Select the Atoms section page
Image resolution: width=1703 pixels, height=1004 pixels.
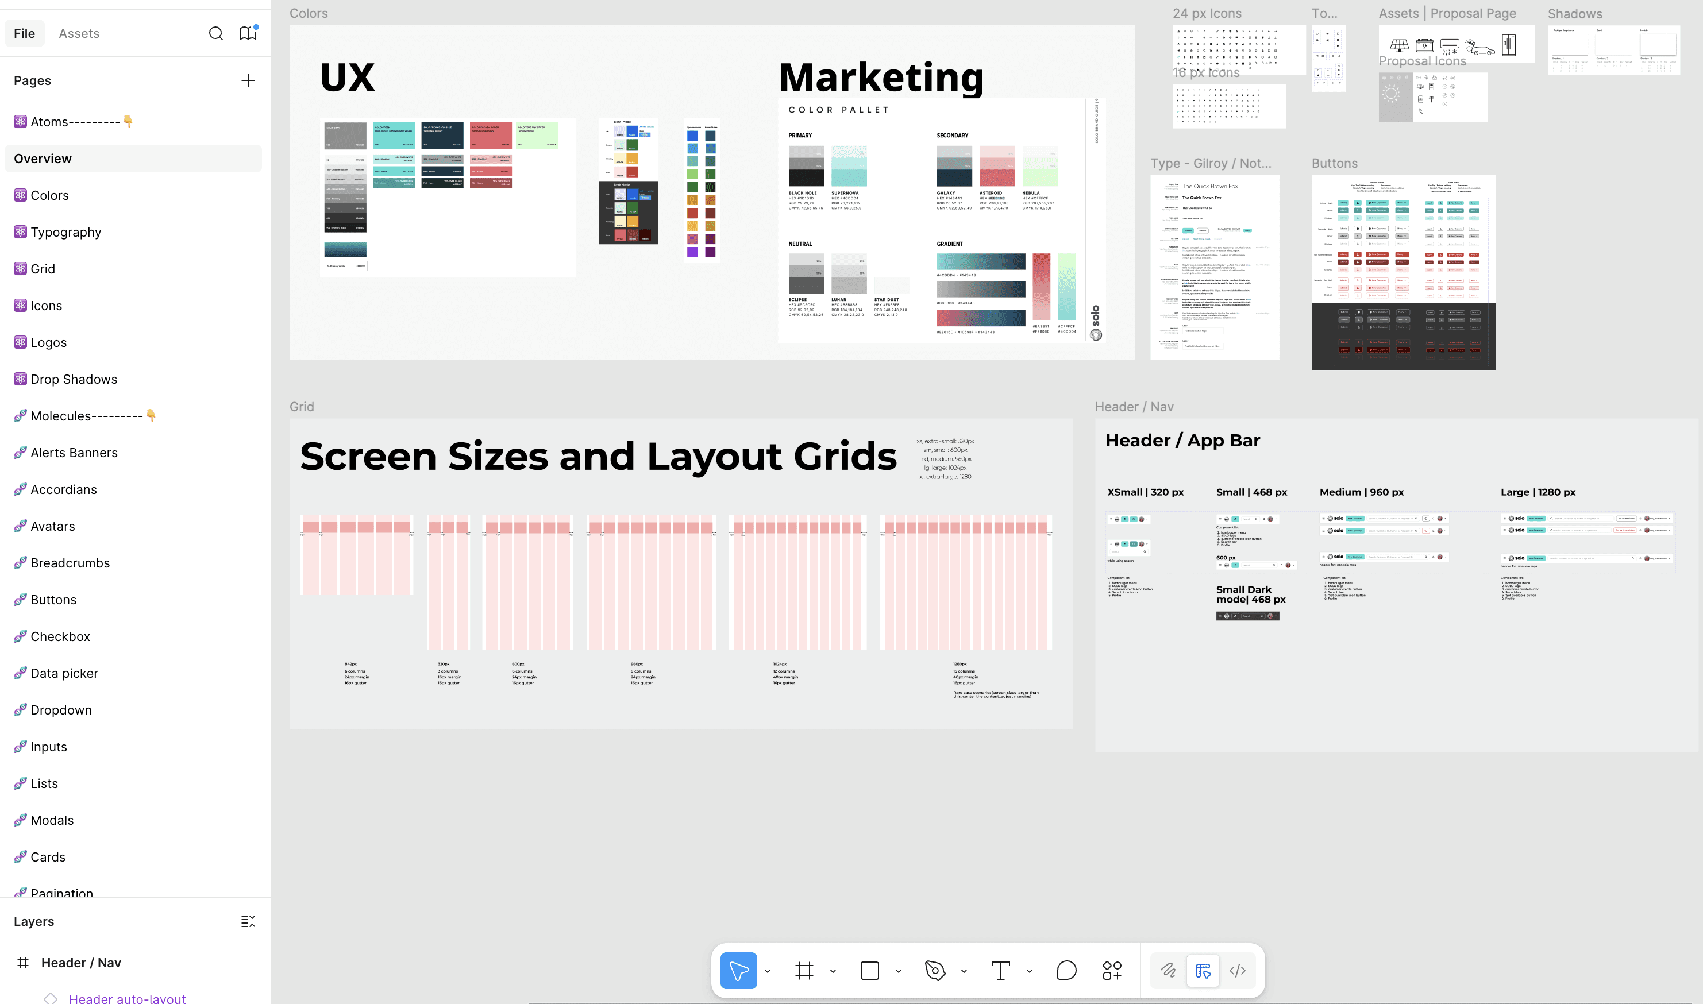(133, 122)
